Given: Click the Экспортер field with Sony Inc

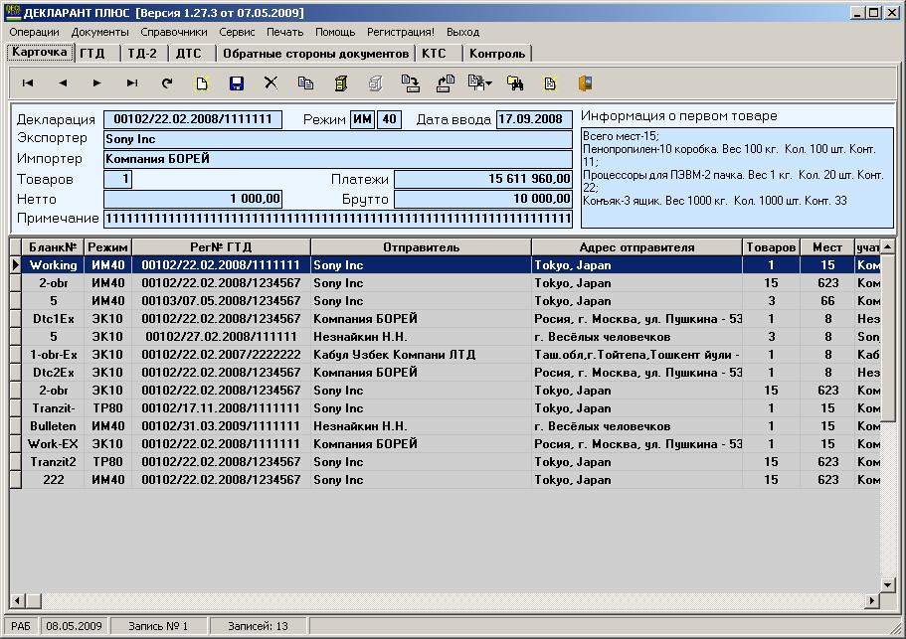Looking at the screenshot, I should click(338, 139).
